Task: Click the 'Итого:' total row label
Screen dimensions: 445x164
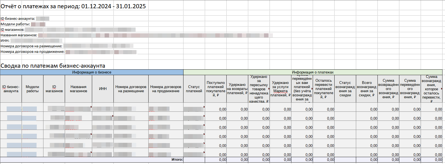Action: pyautogui.click(x=177, y=160)
